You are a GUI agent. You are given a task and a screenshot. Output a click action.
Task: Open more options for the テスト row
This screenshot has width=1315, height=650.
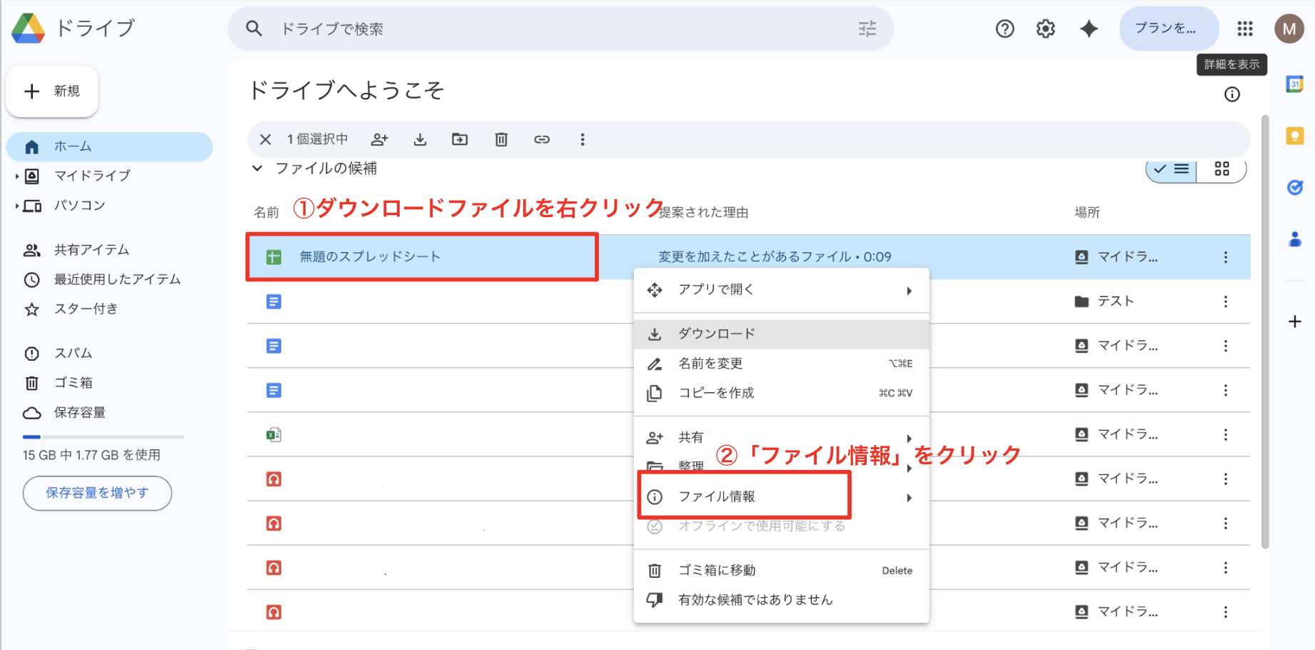[x=1226, y=301]
